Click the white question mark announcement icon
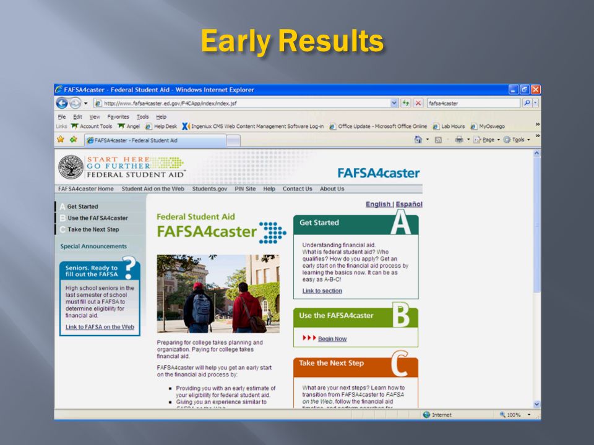594x445 pixels. tap(129, 267)
